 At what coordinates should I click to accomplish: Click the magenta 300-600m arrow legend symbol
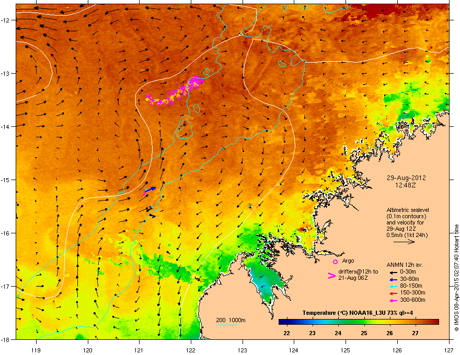[x=393, y=300]
